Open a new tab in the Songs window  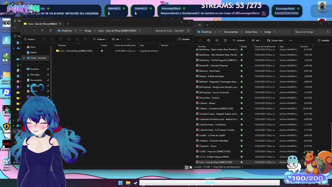pyautogui.click(x=207, y=25)
